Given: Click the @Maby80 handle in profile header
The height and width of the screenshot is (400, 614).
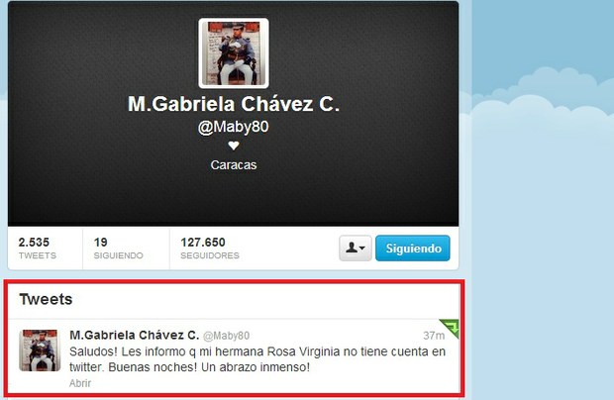Looking at the screenshot, I should tap(234, 127).
